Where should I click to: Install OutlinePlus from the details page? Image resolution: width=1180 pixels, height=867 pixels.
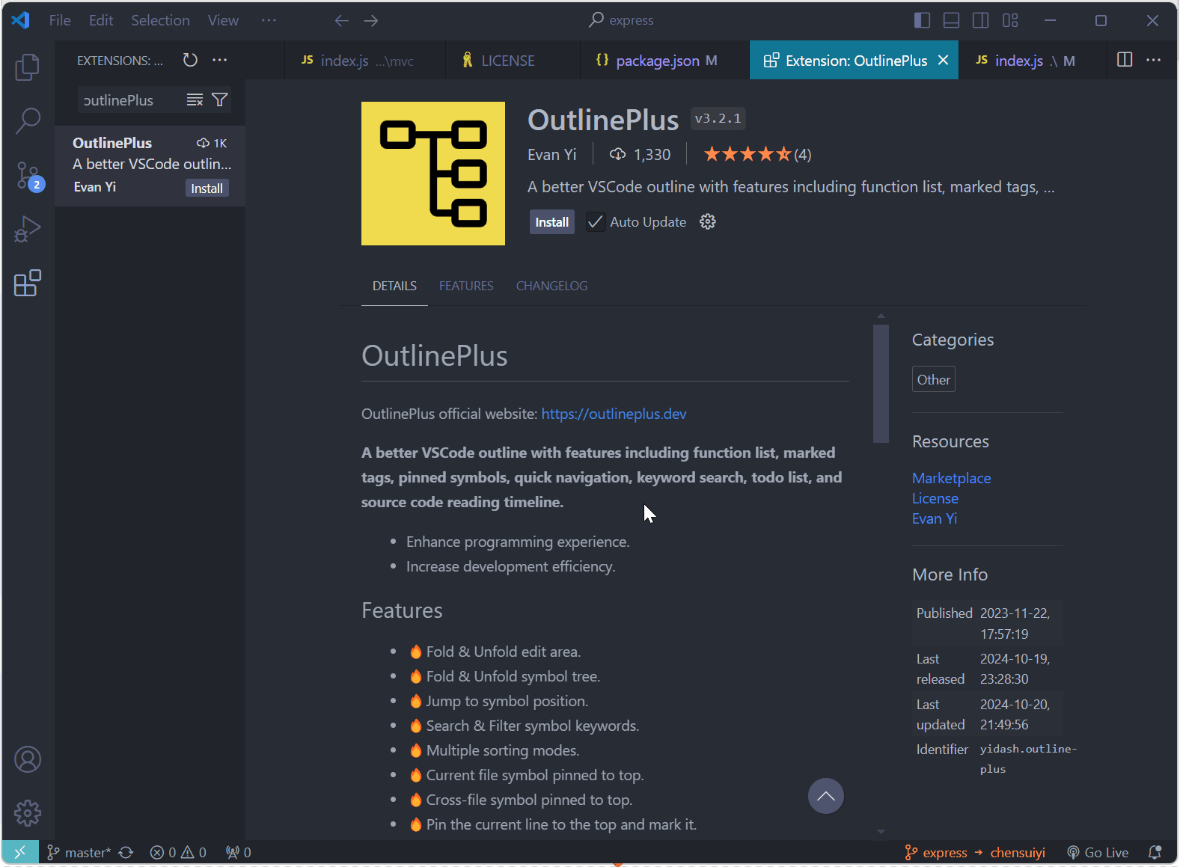point(551,222)
